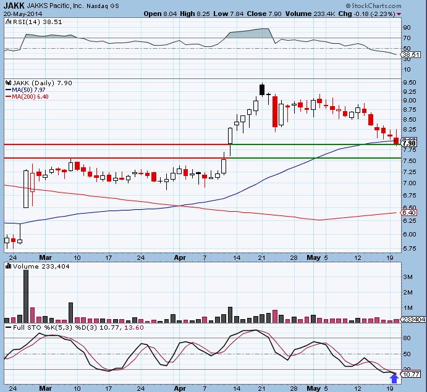Click the 7.90 last price tag on axis
The height and width of the screenshot is (392, 427).
tap(409, 143)
